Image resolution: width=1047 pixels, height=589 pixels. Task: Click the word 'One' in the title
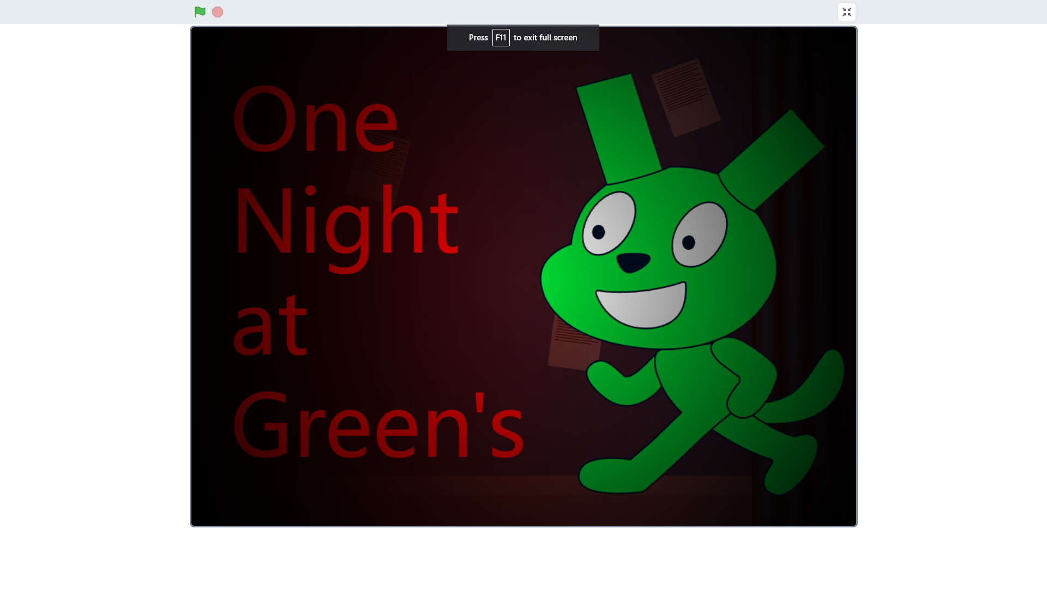click(315, 119)
